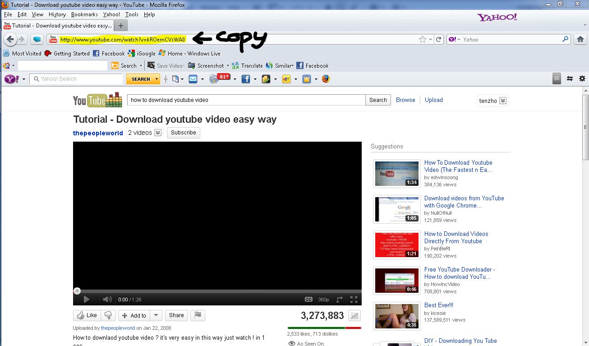
Task: Play the video with the play button
Action: pos(87,300)
